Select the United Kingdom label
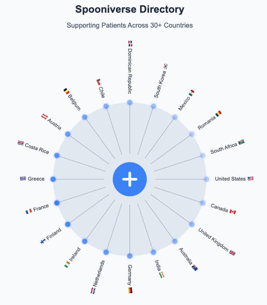267x305 pixels. click(213, 239)
